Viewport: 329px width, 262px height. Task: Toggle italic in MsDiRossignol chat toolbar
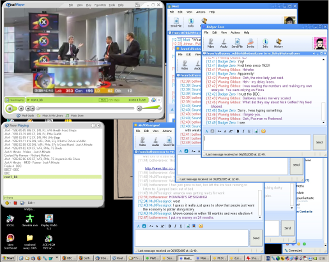tap(175, 226)
